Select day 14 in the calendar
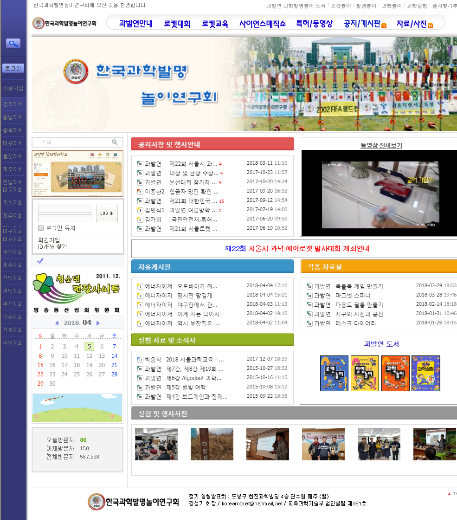 114,356
